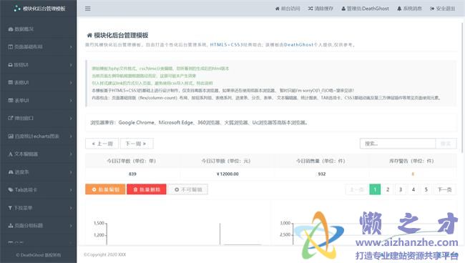Go to pagination page 4
The height and width of the screenshot is (263, 465).
click(413, 189)
